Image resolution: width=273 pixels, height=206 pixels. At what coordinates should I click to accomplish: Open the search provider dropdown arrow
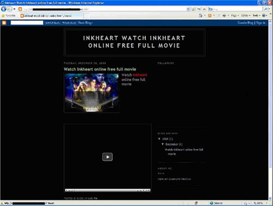tap(270, 9)
